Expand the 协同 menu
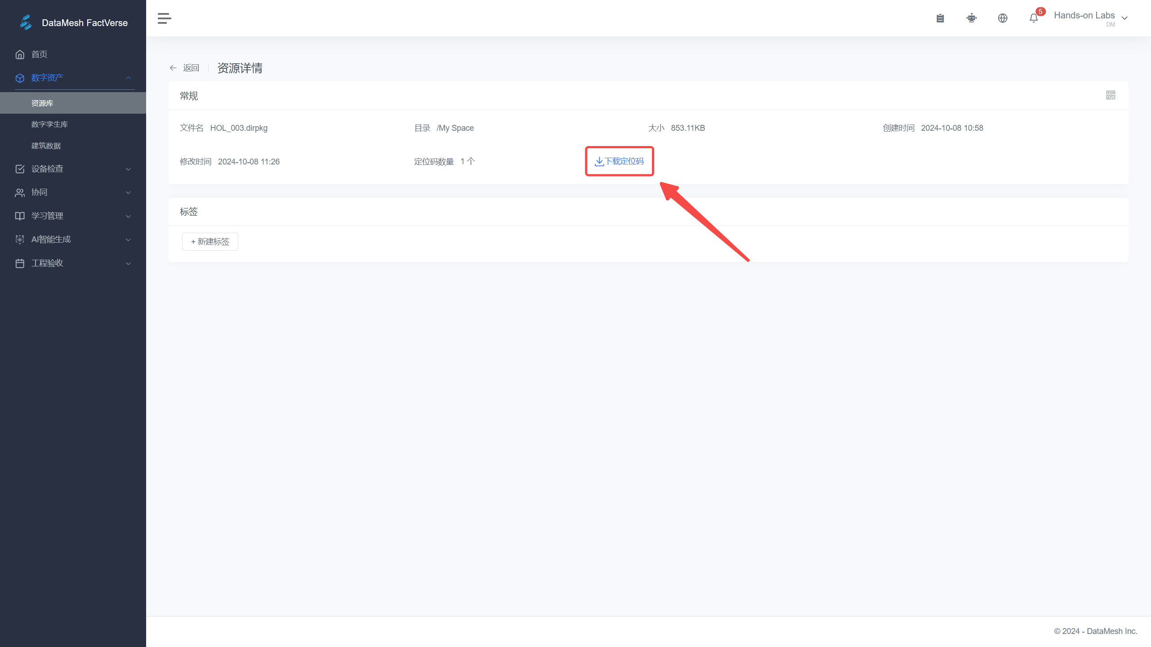1151x647 pixels. (74, 192)
